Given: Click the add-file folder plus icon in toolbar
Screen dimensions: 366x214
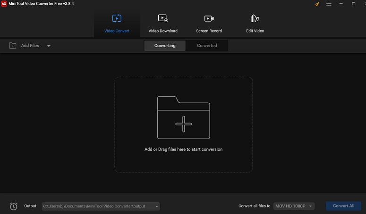Looking at the screenshot, I should pyautogui.click(x=13, y=46).
